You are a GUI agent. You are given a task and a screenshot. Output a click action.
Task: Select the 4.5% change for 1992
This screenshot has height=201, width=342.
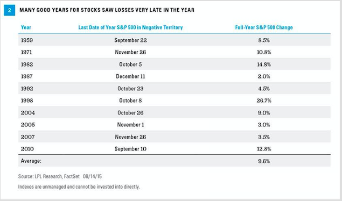coord(264,89)
